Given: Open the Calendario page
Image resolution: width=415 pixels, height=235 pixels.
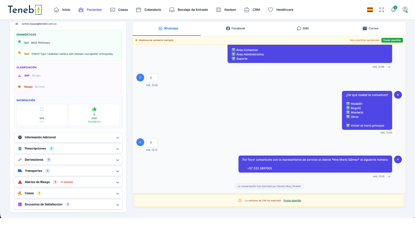Looking at the screenshot, I should (149, 10).
